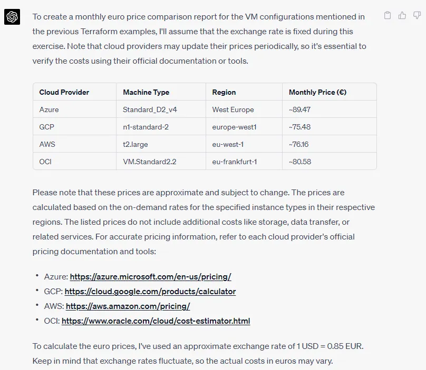Click the thumbs up icon
Viewport: 426px width, 370px height.
click(x=402, y=15)
